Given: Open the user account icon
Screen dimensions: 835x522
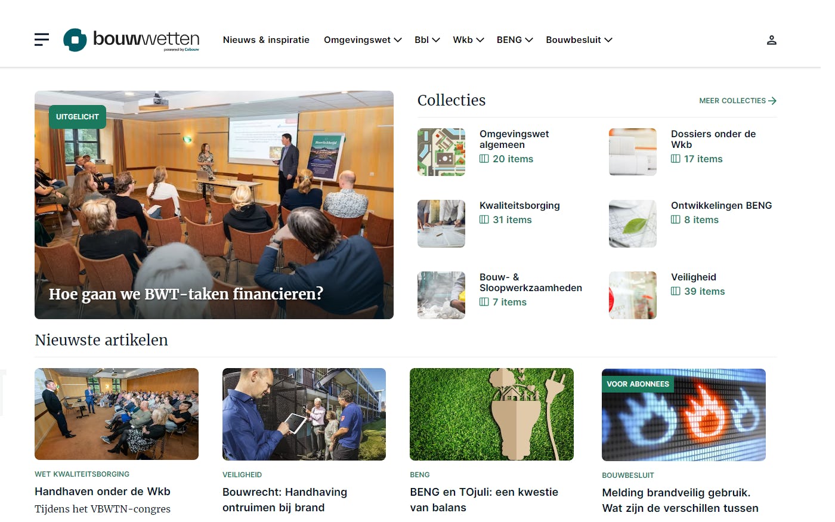Looking at the screenshot, I should coord(771,40).
